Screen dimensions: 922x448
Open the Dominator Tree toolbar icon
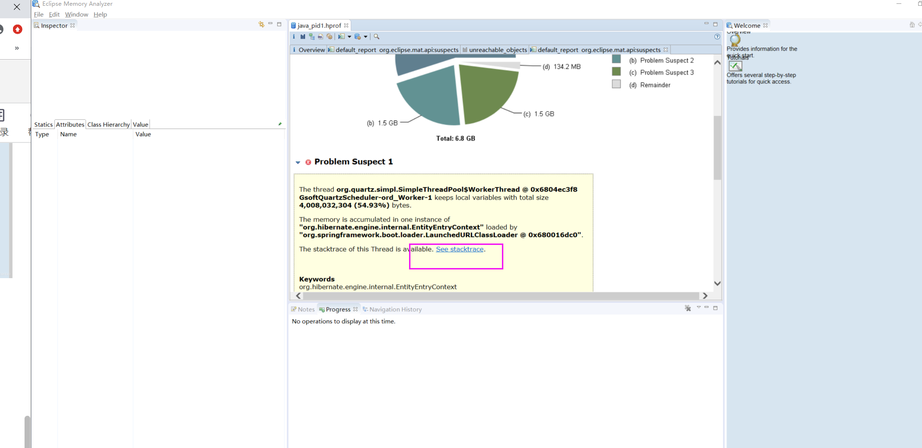(312, 37)
